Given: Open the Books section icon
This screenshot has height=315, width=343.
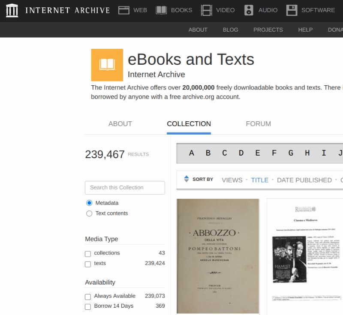Looking at the screenshot, I should 161,10.
